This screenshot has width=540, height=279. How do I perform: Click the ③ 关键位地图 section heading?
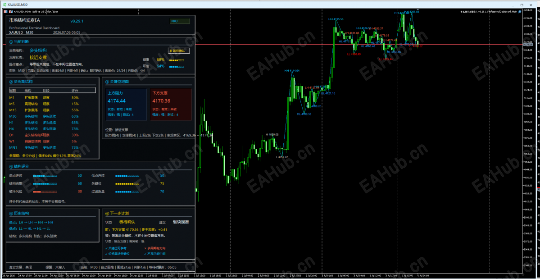(117, 82)
